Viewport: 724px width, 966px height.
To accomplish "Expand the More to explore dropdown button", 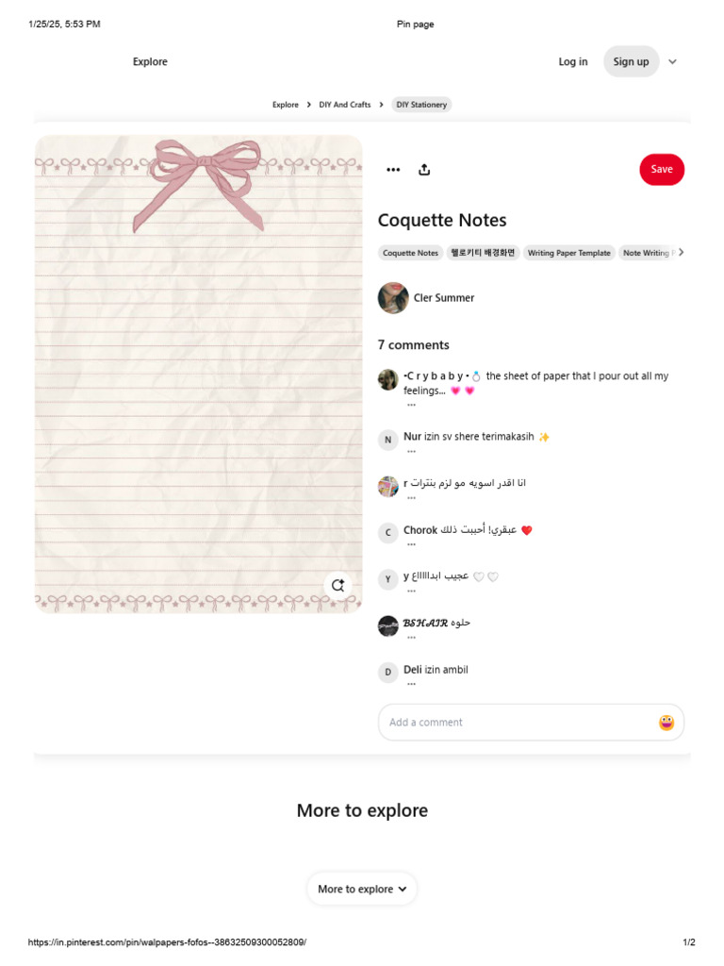I will pyautogui.click(x=362, y=889).
